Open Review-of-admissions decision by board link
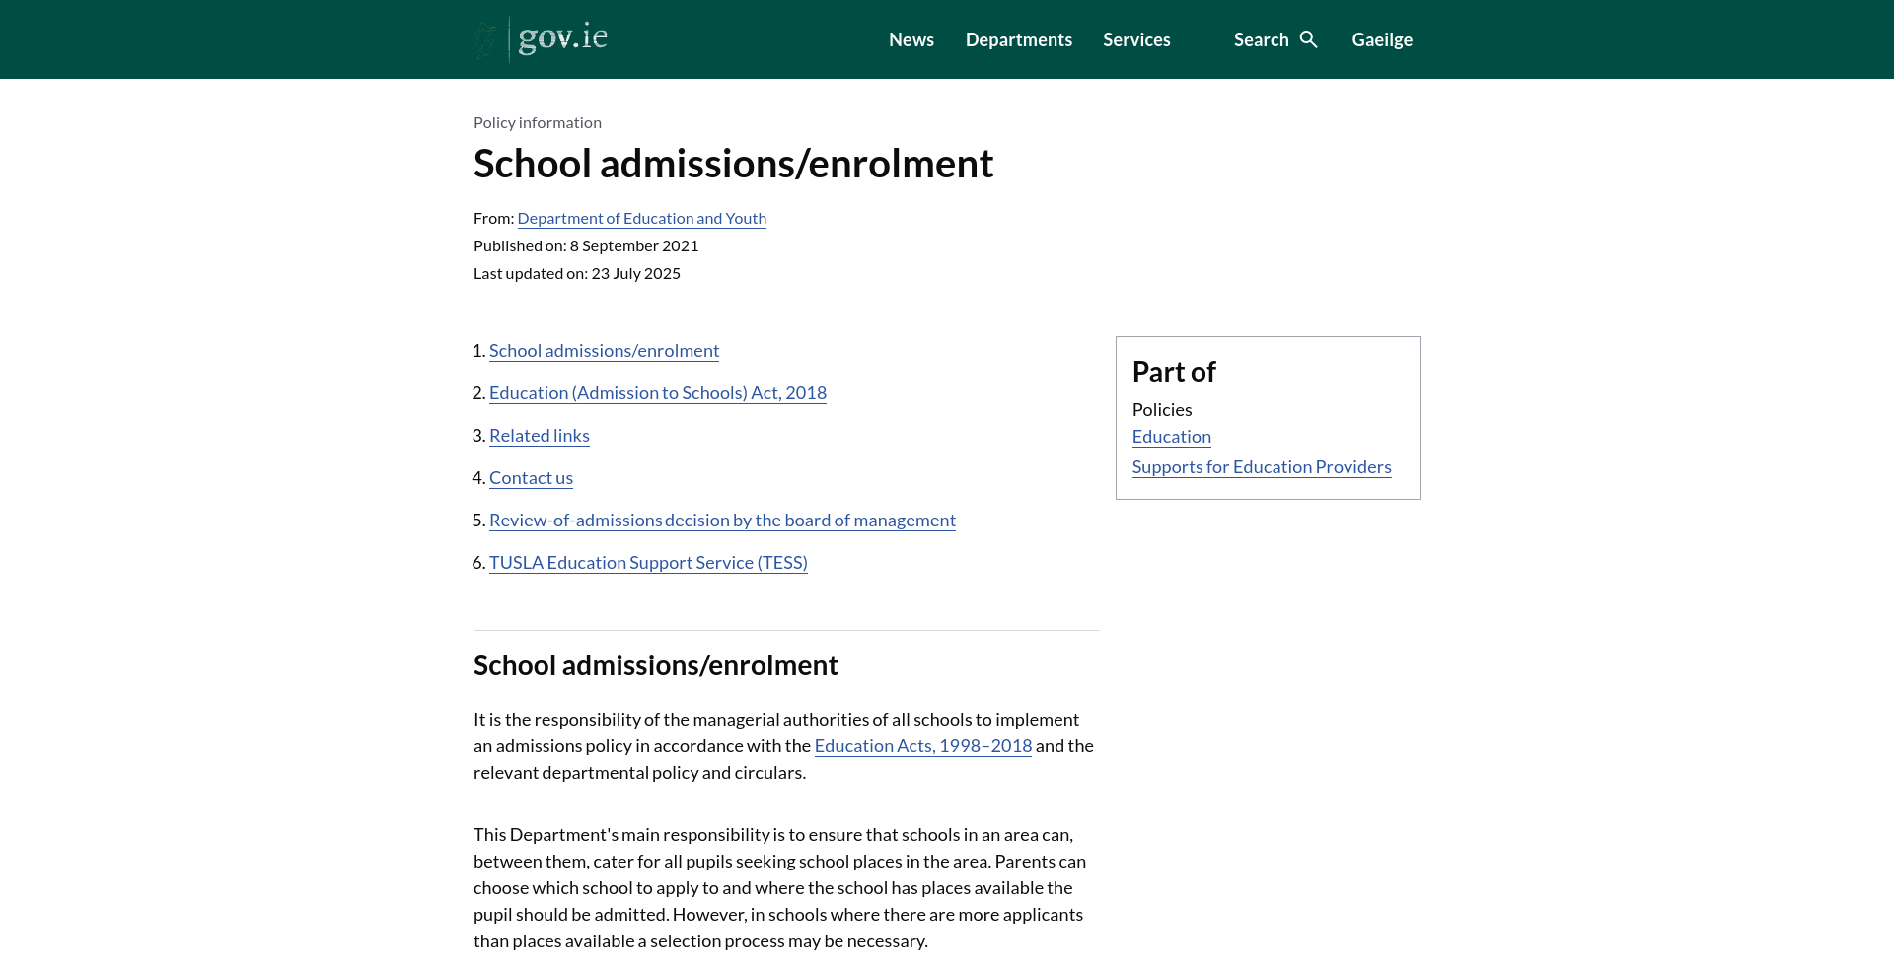Screen dimensions: 1894x973 722,521
